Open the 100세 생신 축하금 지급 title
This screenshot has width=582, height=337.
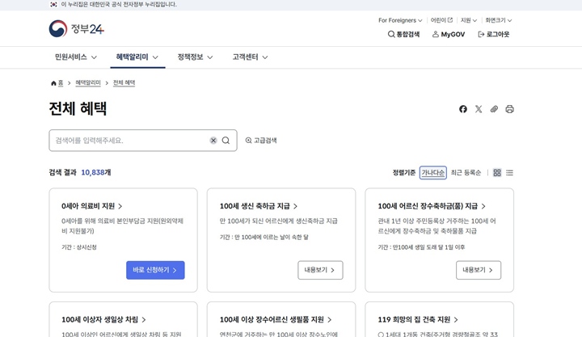click(259, 206)
